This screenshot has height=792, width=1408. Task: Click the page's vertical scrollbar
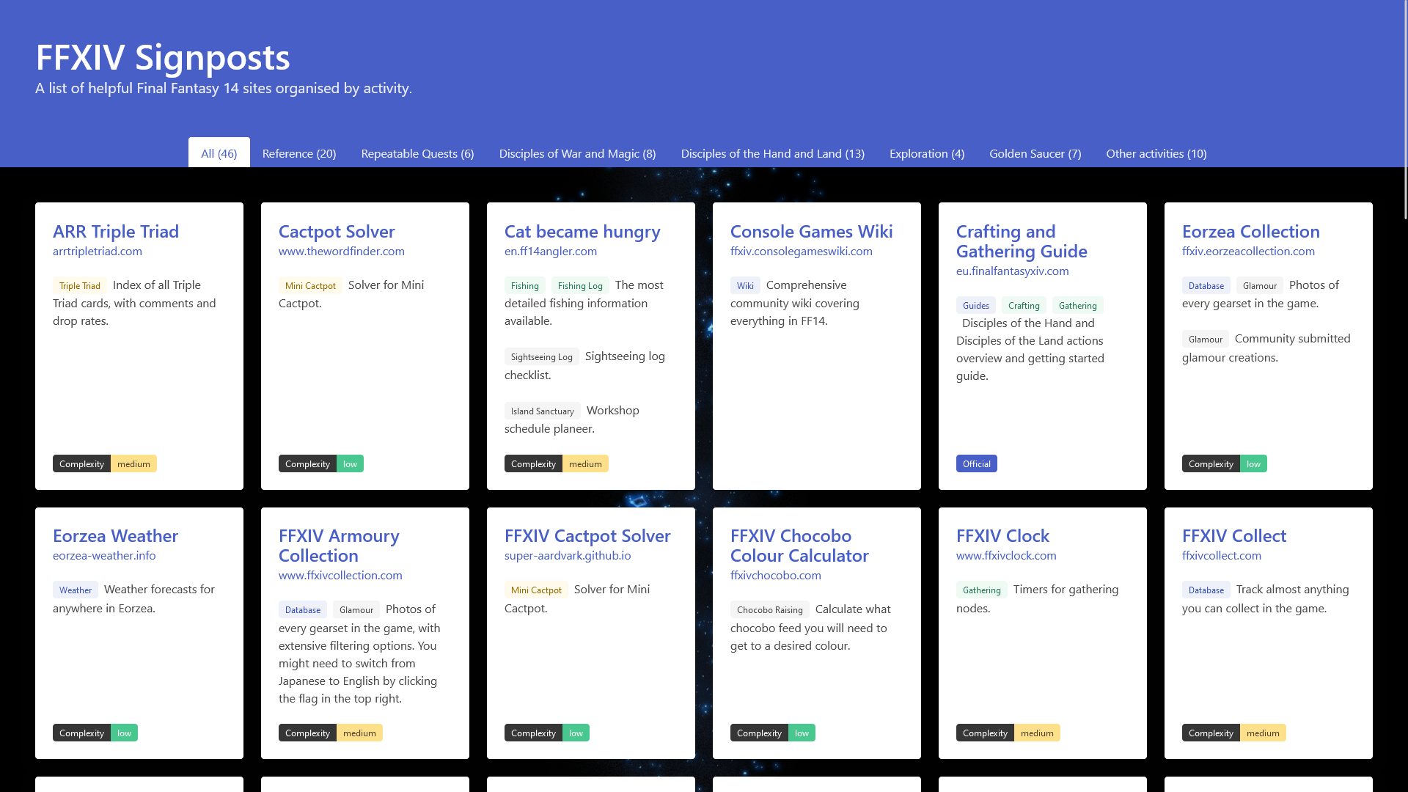point(1404,110)
